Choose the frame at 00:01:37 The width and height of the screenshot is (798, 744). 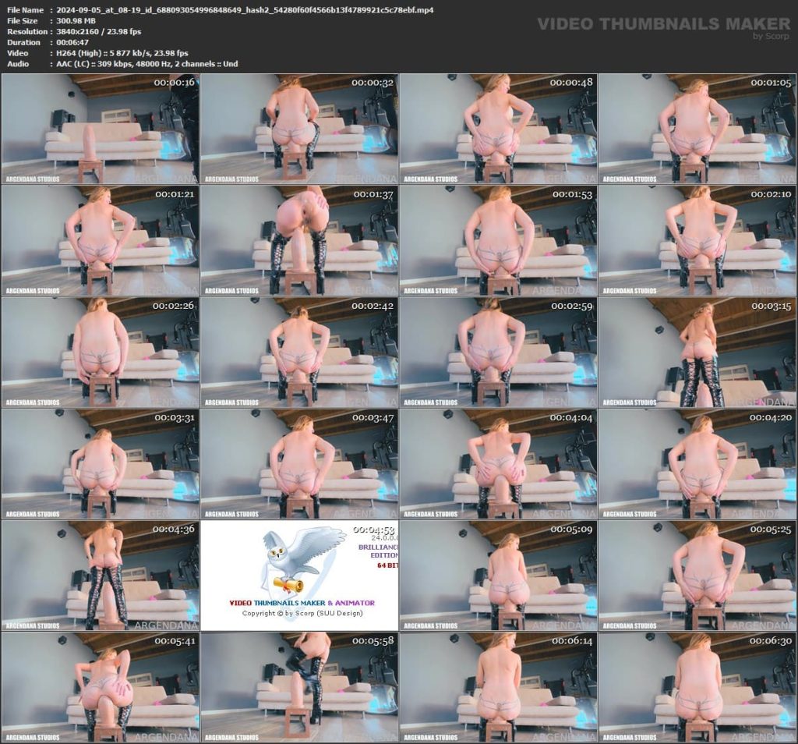299,240
